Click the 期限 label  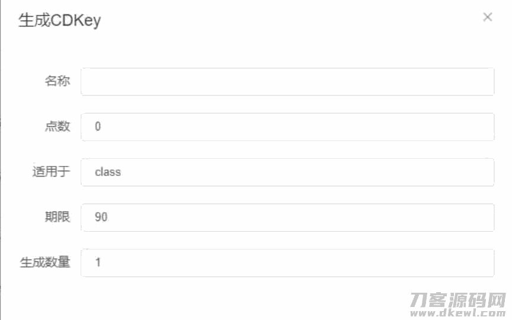[57, 217]
